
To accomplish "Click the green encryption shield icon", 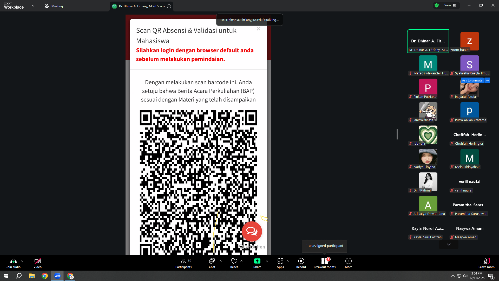I will pos(437,5).
